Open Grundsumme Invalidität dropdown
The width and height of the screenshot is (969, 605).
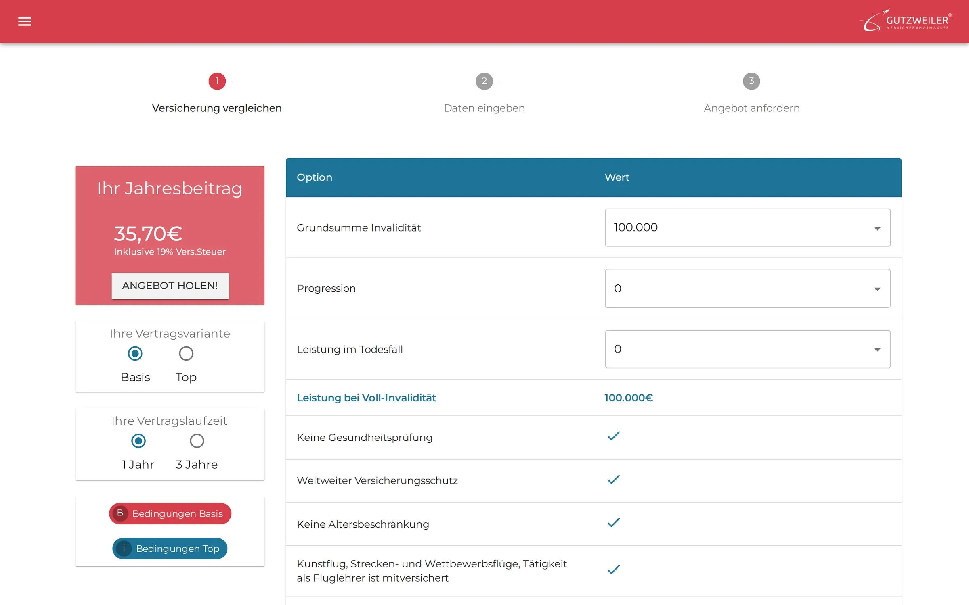[747, 227]
